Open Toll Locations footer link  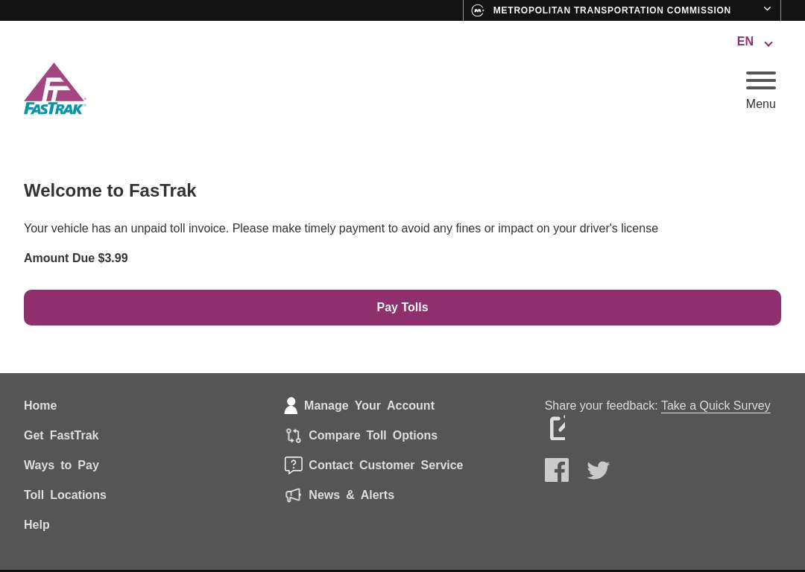pyautogui.click(x=65, y=495)
